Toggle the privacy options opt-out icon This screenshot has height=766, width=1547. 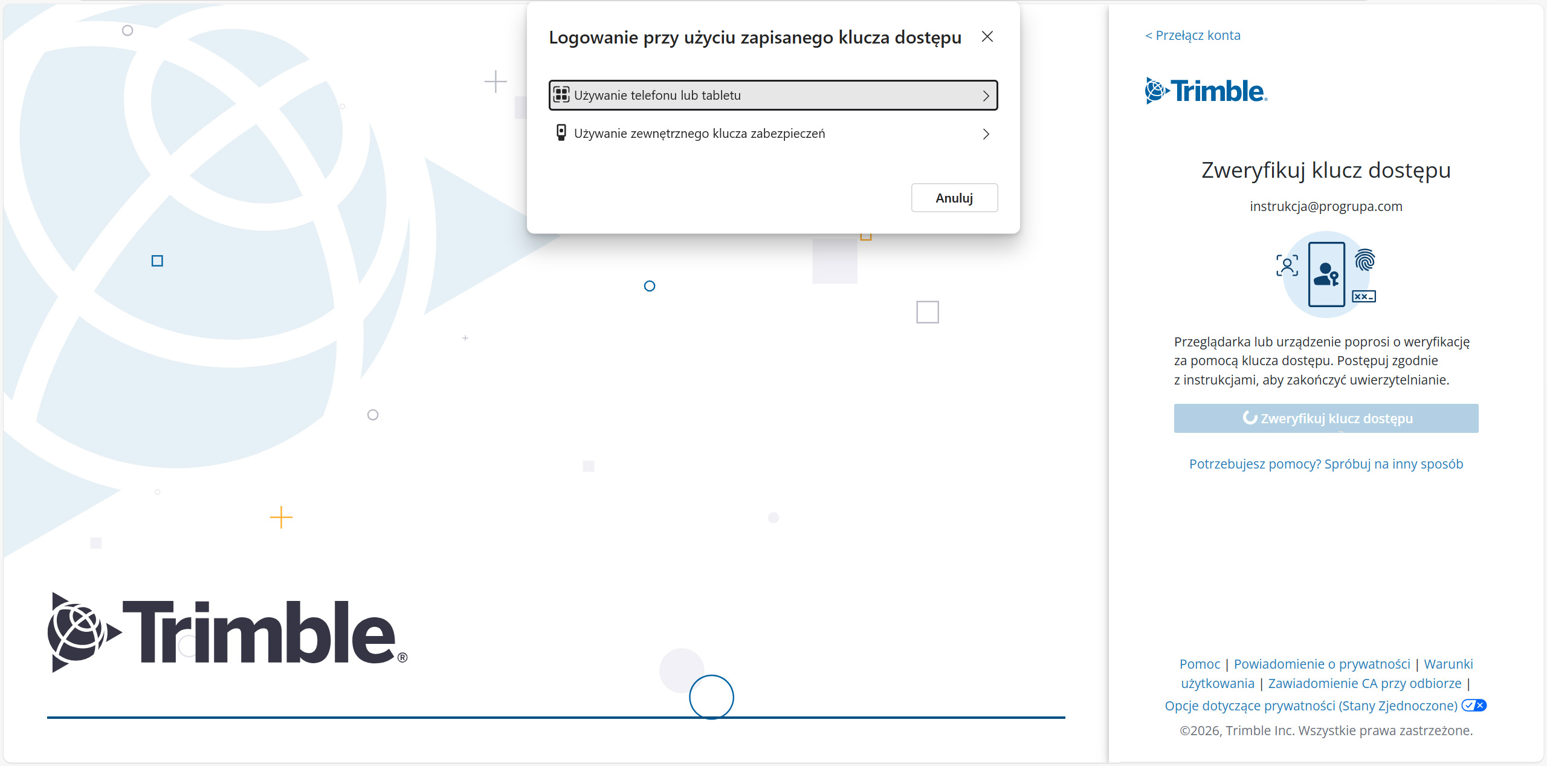tap(1474, 705)
